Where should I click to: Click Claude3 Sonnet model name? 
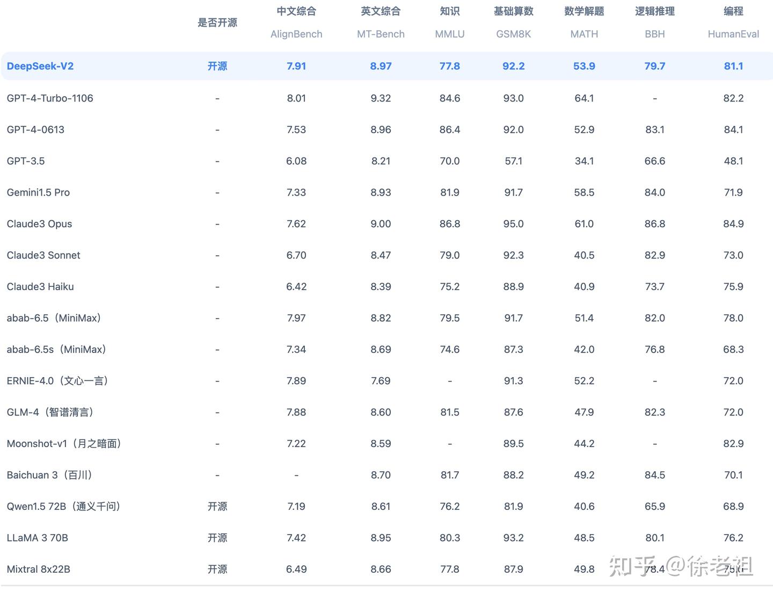pyautogui.click(x=43, y=255)
